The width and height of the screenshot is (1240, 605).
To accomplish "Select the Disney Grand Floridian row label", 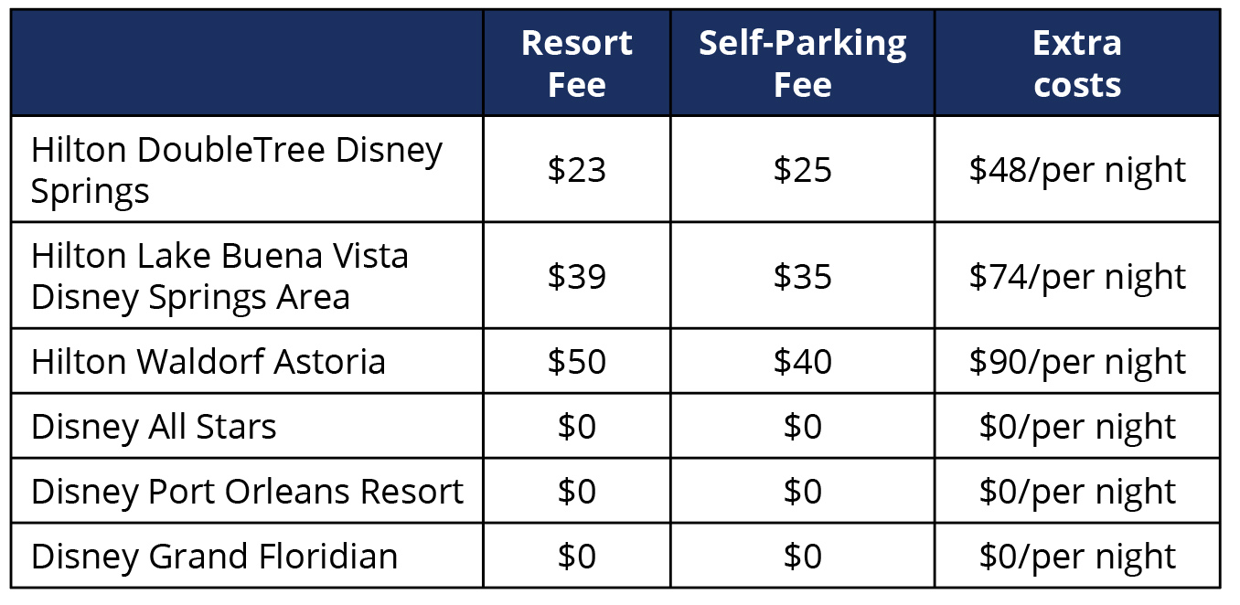I will point(215,557).
